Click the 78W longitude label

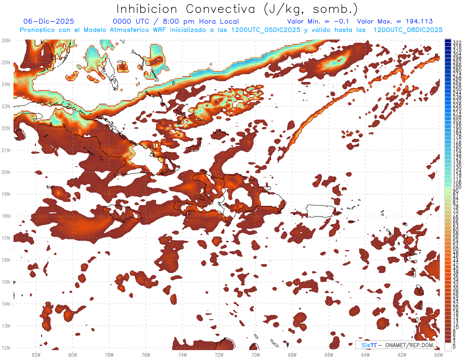pos(109,355)
